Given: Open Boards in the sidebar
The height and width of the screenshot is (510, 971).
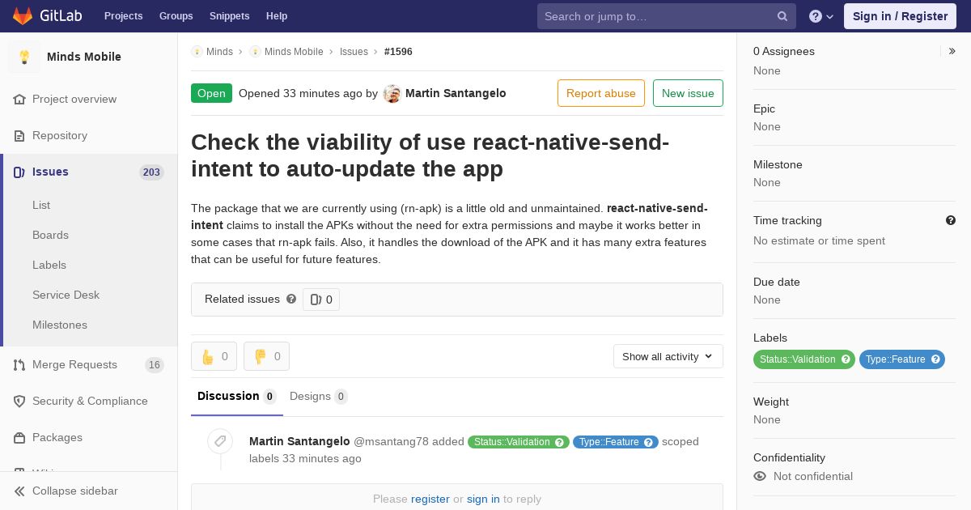Looking at the screenshot, I should click(50, 235).
